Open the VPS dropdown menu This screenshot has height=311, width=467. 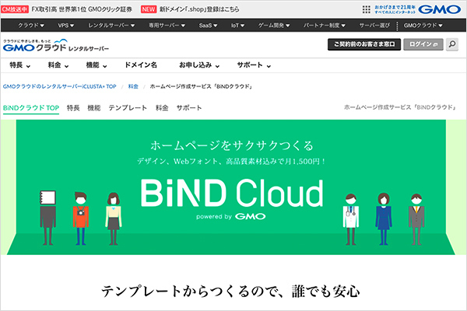[x=66, y=26]
